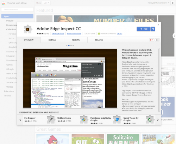Click the Chrome Web Store rainbow logo
This screenshot has width=176, height=144.
4,4
